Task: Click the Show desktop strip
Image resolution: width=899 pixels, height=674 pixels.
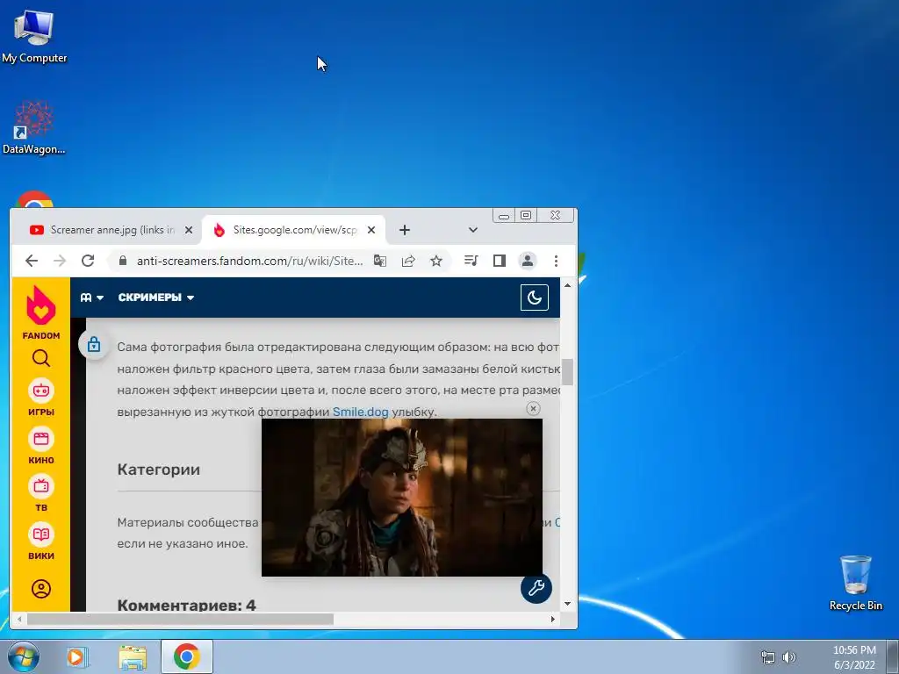Action: 893,656
